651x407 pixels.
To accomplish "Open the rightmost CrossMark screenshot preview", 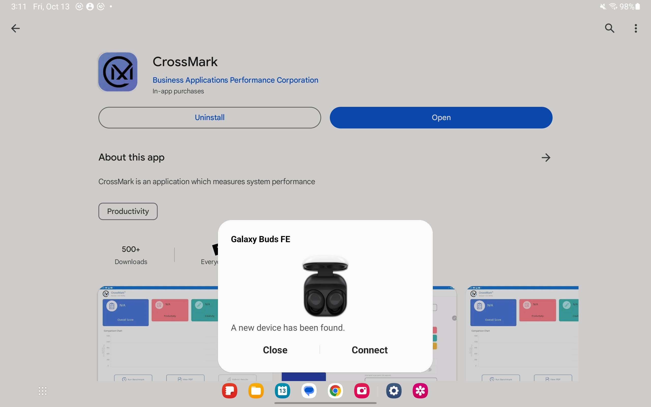I will [522, 333].
